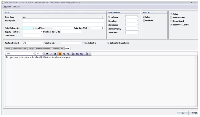Click the Total Balance Qty field
The image size is (200, 117).
[28, 28]
